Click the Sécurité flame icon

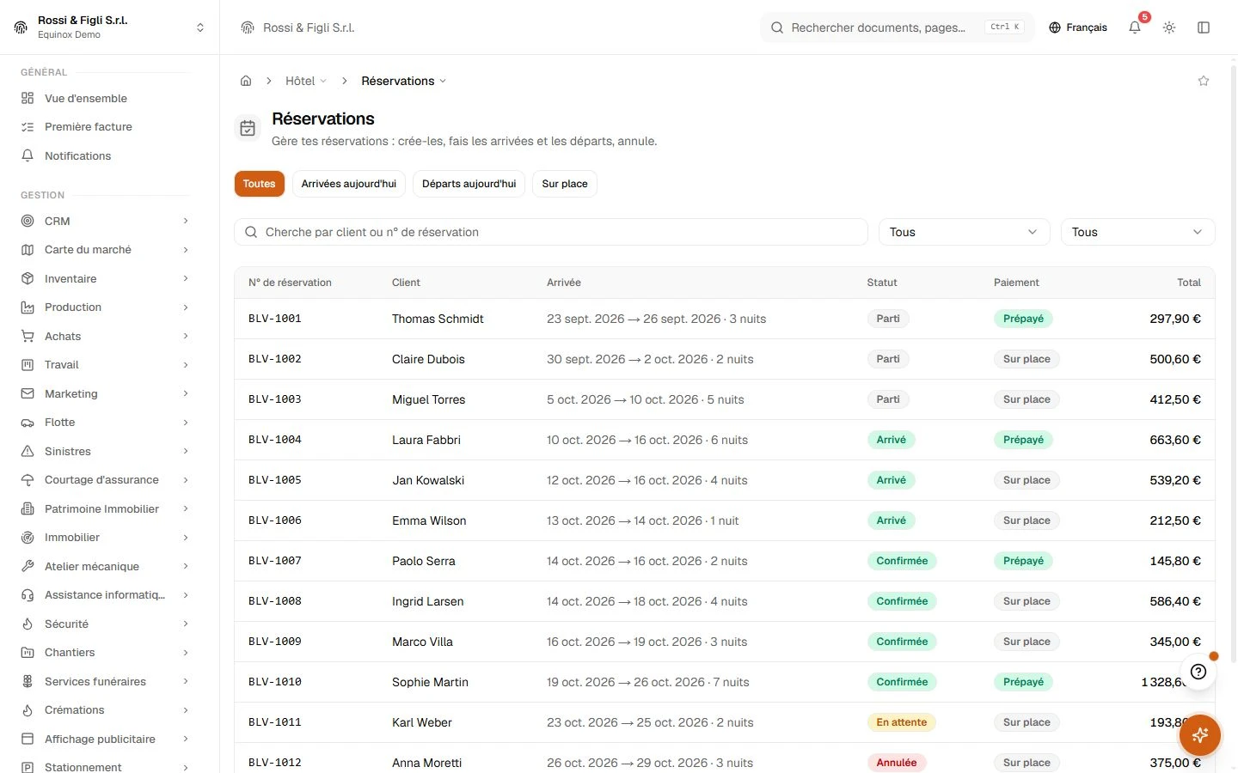pyautogui.click(x=28, y=624)
